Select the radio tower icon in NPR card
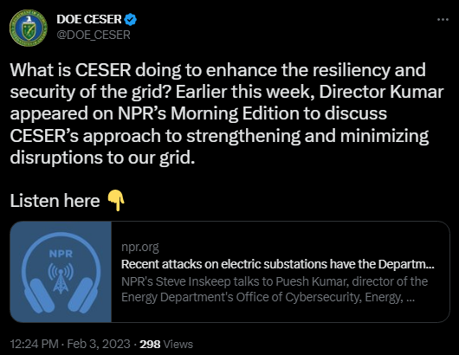 tap(61, 278)
